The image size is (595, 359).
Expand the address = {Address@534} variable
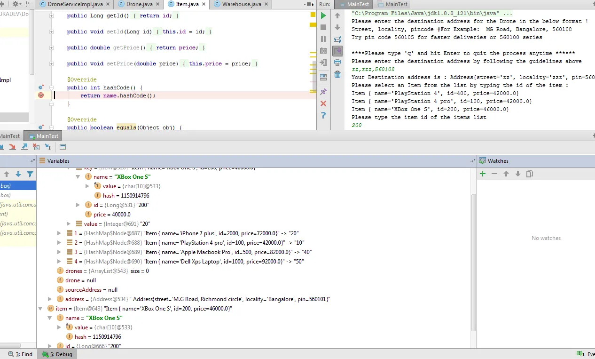[x=50, y=299]
